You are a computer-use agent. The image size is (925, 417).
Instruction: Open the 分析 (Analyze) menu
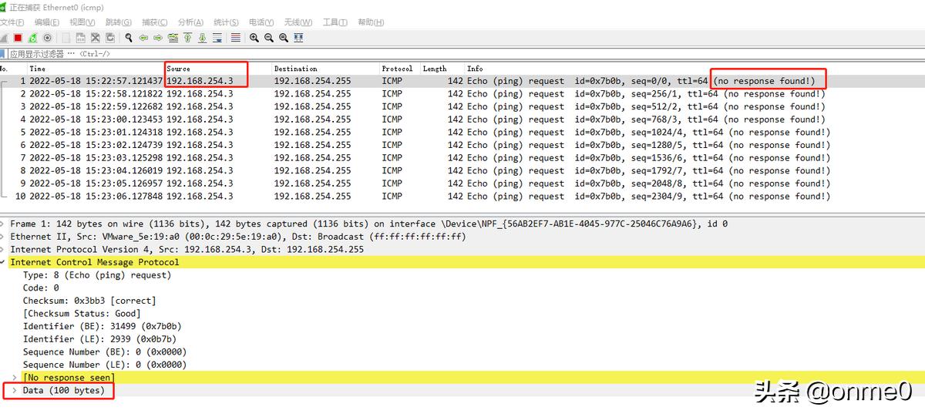(190, 22)
